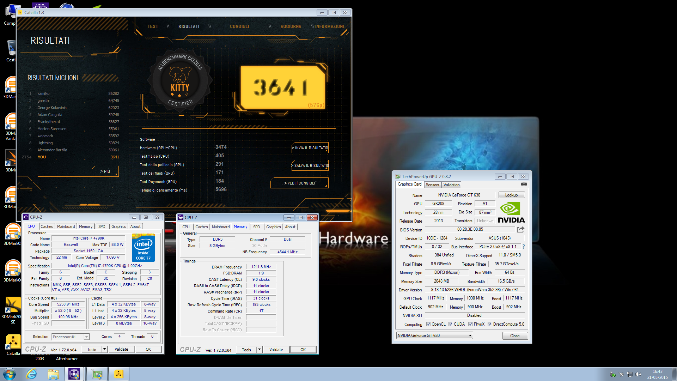Click the Core Speed value 5250.91 MHz
This screenshot has height=381, width=677.
click(68, 304)
